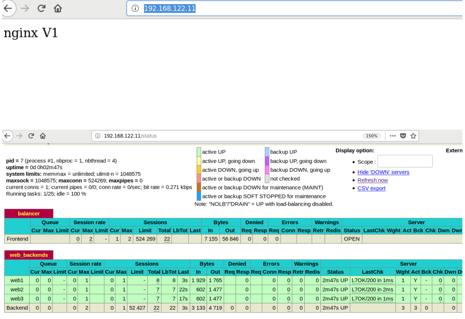Open the page actions three-dot menu
The height and width of the screenshot is (319, 465).
393,136
